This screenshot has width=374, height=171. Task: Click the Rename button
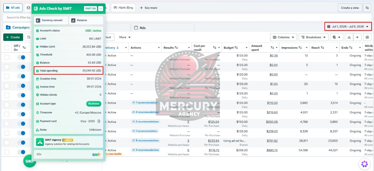86,20
